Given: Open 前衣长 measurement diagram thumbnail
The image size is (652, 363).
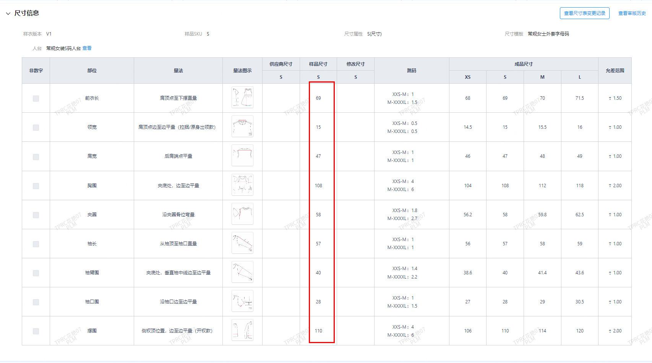Looking at the screenshot, I should point(242,97).
